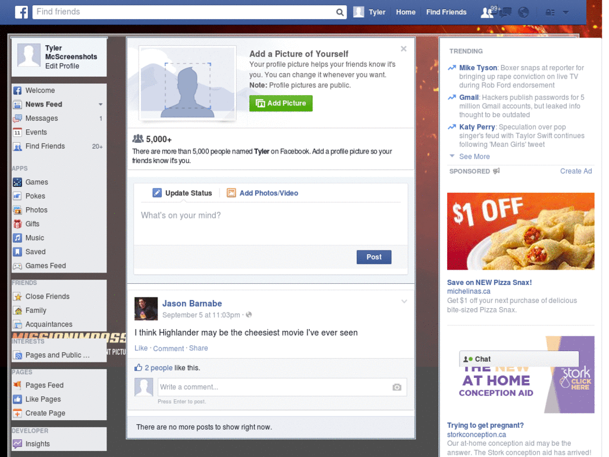Screen dimensions: 609x457
Task: Open Tyler profile in top navigation
Action: coord(369,12)
